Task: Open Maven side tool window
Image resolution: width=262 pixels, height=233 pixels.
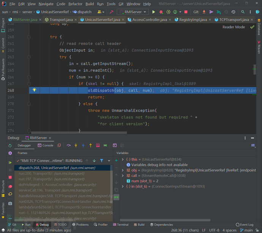Action: pos(259,47)
